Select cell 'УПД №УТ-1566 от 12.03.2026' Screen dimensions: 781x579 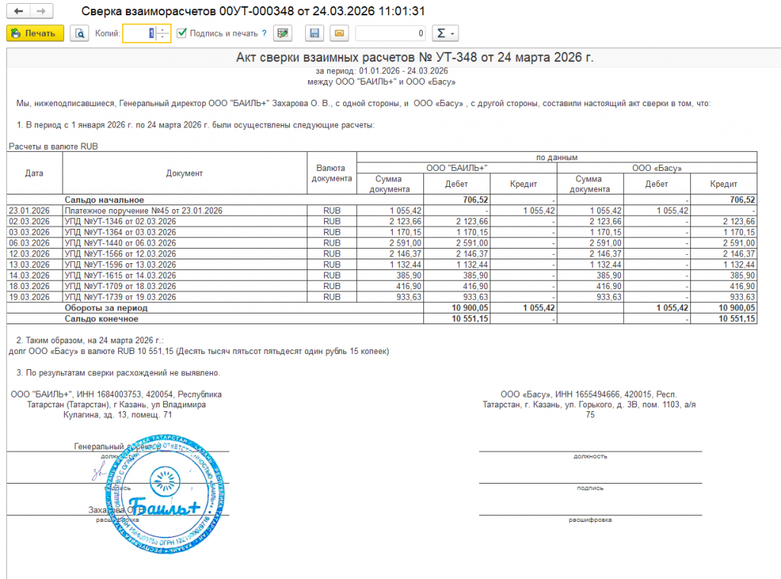(x=185, y=253)
